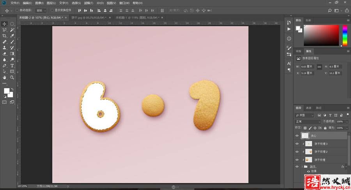
Task: Select the Dodge tool
Action: [12, 60]
